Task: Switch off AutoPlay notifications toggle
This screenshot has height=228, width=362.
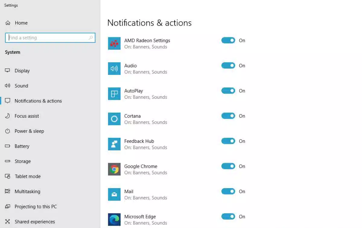Action: tap(228, 91)
